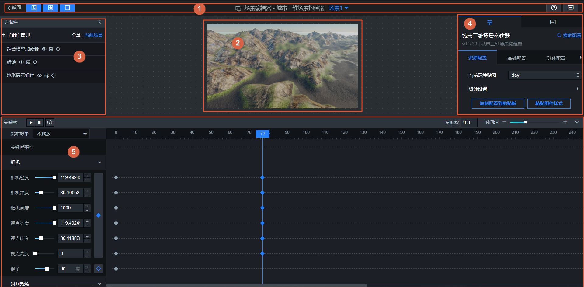
Task: Click the 相机高度 value field
Action: [71, 208]
